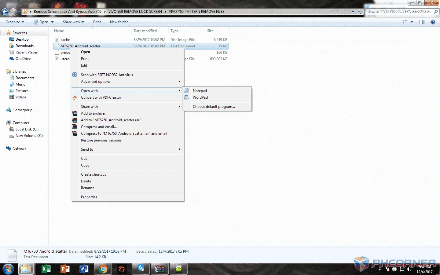Screen dimensions: 440x275
Task: Select Copy in the context menu
Action: pyautogui.click(x=85, y=165)
